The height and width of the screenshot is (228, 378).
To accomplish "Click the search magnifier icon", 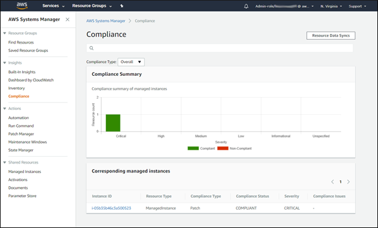I will coord(92,48).
